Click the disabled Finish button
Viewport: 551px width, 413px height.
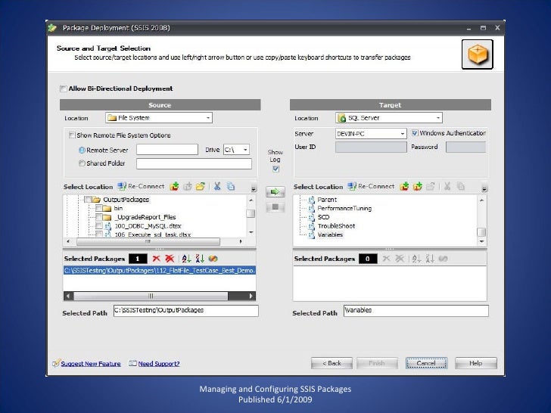tap(377, 363)
